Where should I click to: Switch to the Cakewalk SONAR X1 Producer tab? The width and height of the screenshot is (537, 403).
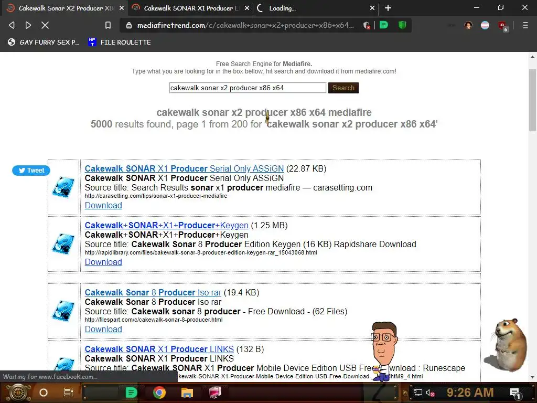point(190,8)
